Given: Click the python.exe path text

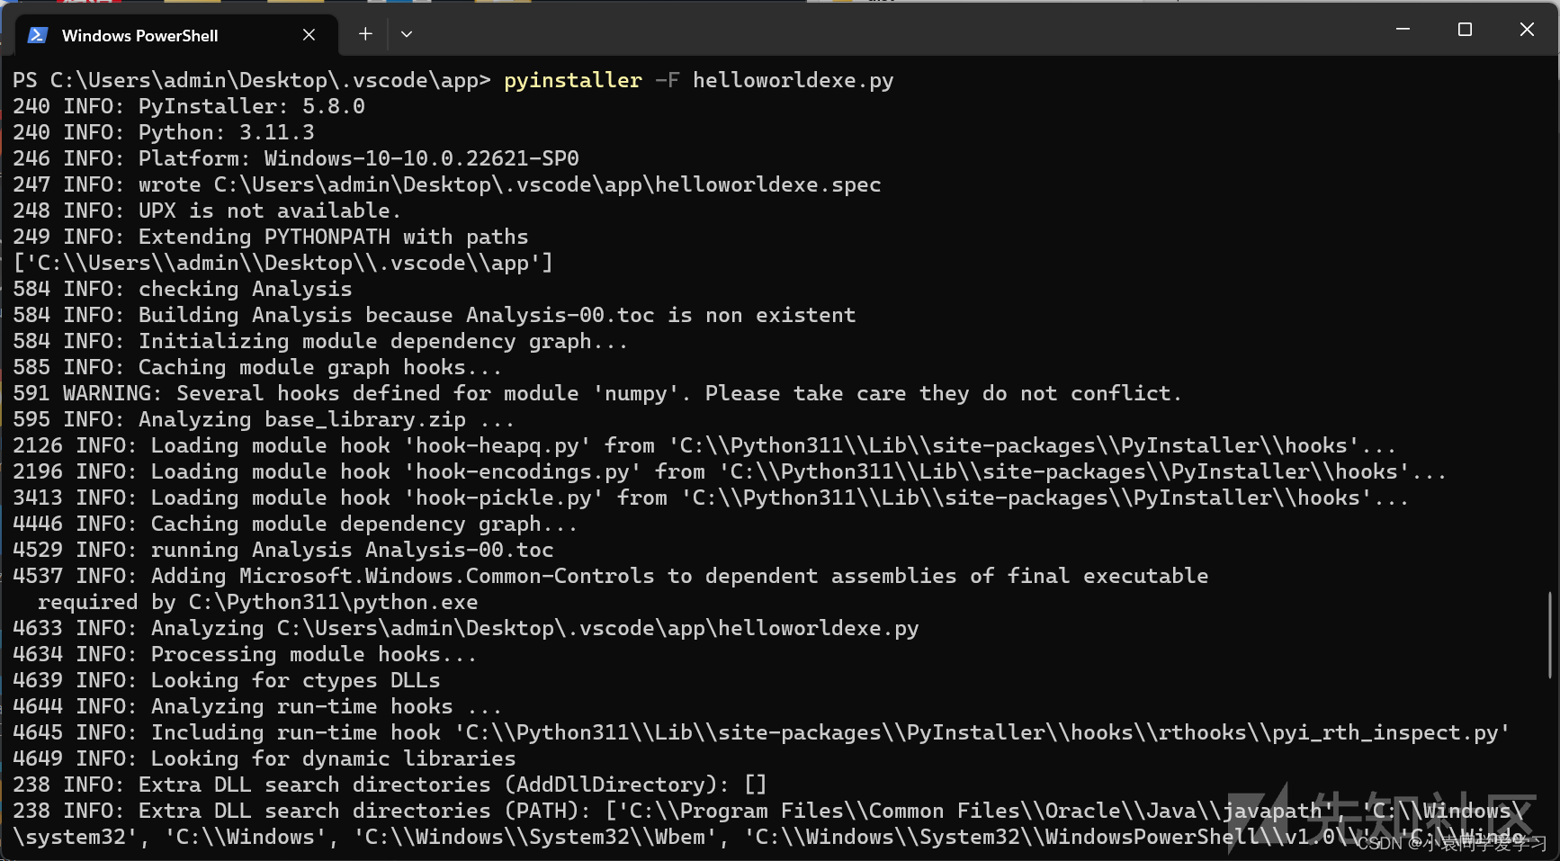Looking at the screenshot, I should coord(332,602).
